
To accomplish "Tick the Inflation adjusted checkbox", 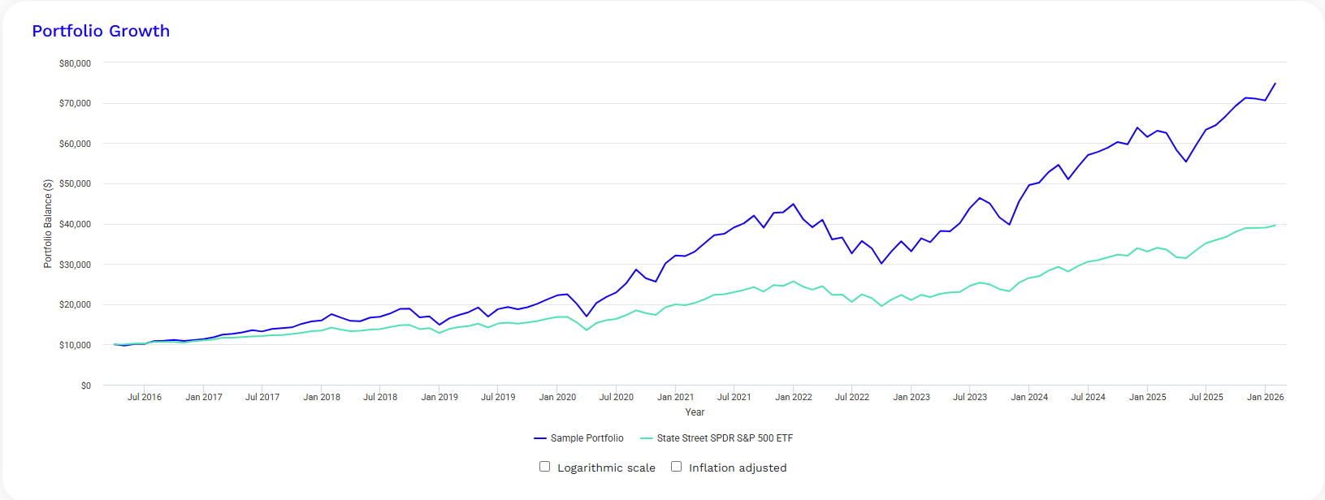I will point(676,467).
